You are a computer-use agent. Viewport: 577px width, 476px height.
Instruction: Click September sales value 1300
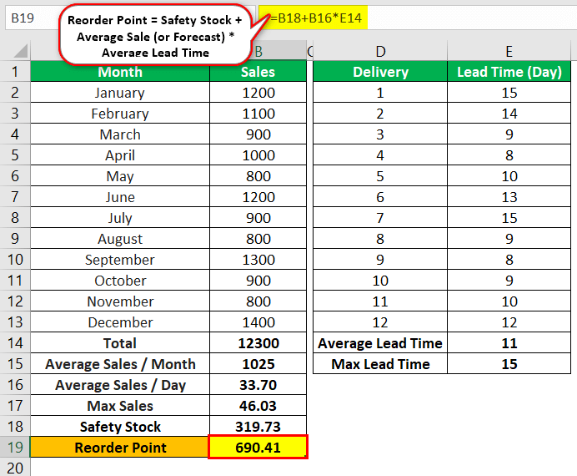pyautogui.click(x=258, y=260)
